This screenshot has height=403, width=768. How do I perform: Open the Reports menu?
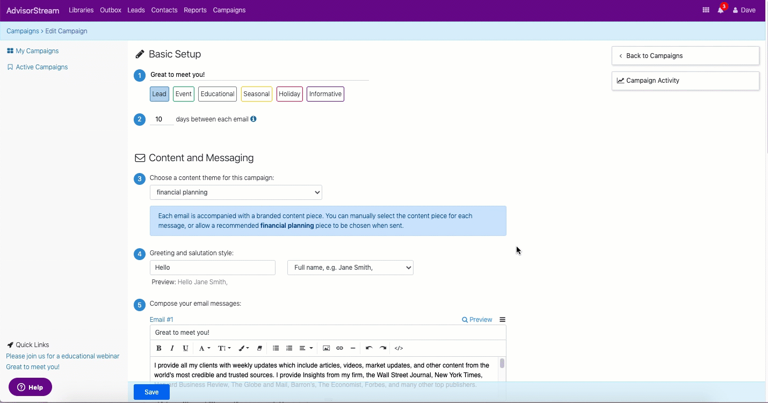pyautogui.click(x=195, y=10)
